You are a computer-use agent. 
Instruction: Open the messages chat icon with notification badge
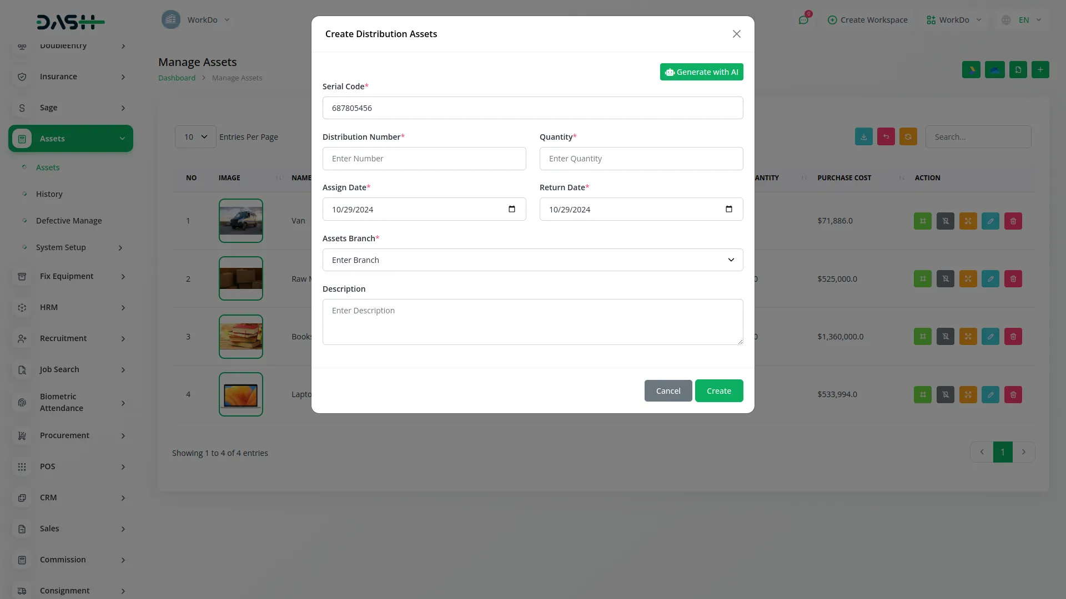pyautogui.click(x=803, y=20)
